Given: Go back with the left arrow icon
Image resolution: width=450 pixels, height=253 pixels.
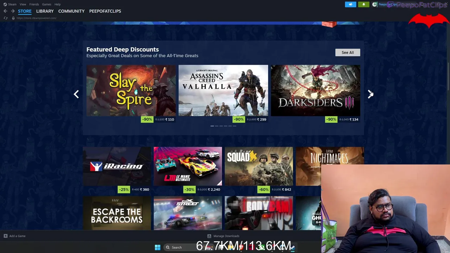Looking at the screenshot, I should click(x=5, y=11).
